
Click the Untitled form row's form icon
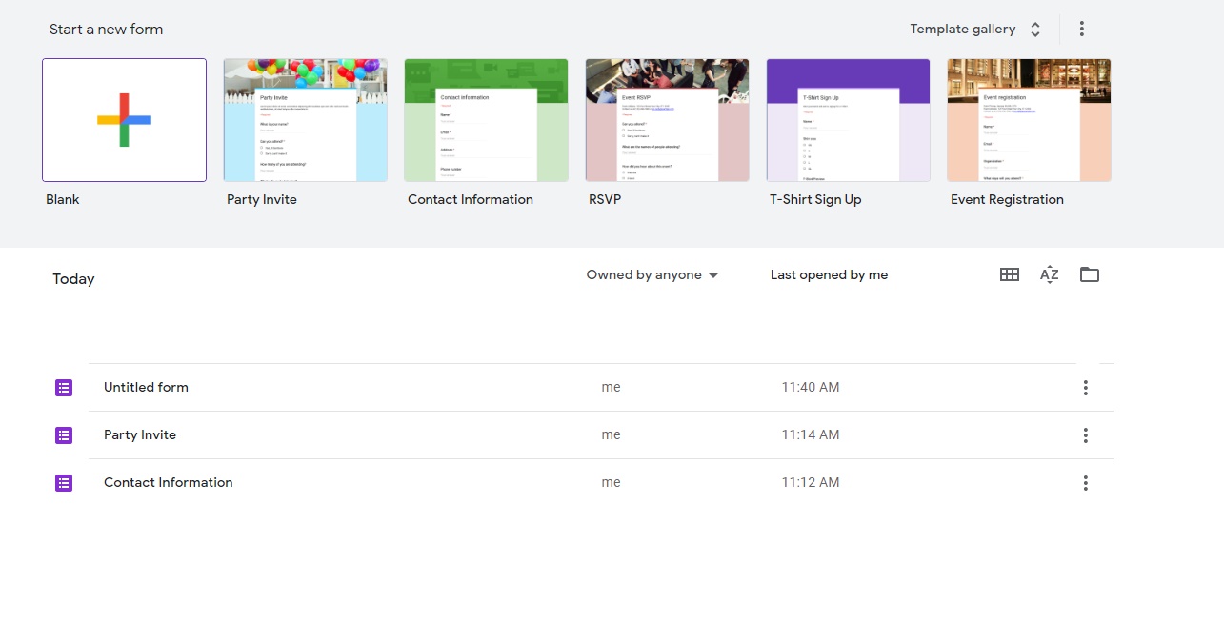[x=64, y=388]
